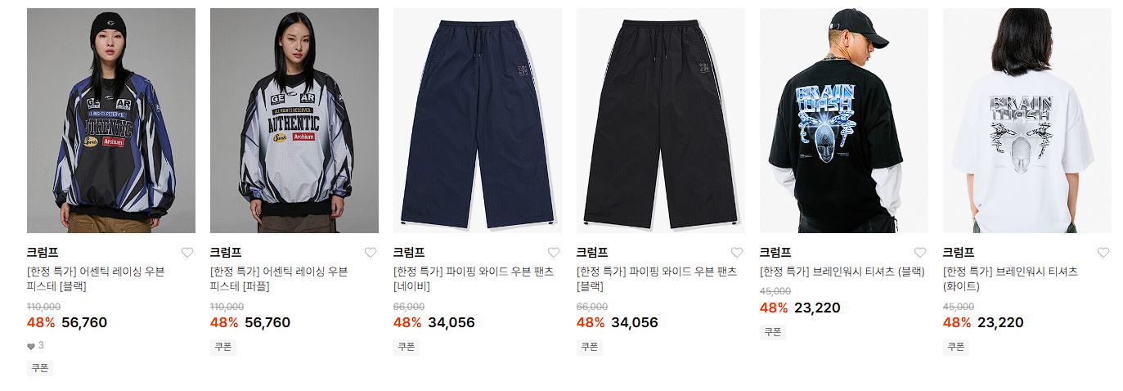Toggle wishlist heart for purple racing piste
1123x391 pixels.
pyautogui.click(x=371, y=253)
